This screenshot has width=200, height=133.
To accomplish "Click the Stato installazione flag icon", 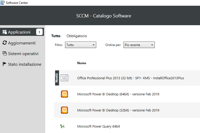I will (x=4, y=64).
